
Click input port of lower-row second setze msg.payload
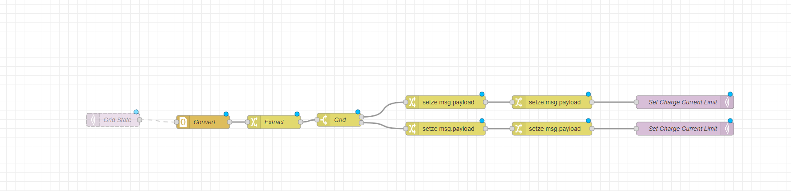pos(512,129)
